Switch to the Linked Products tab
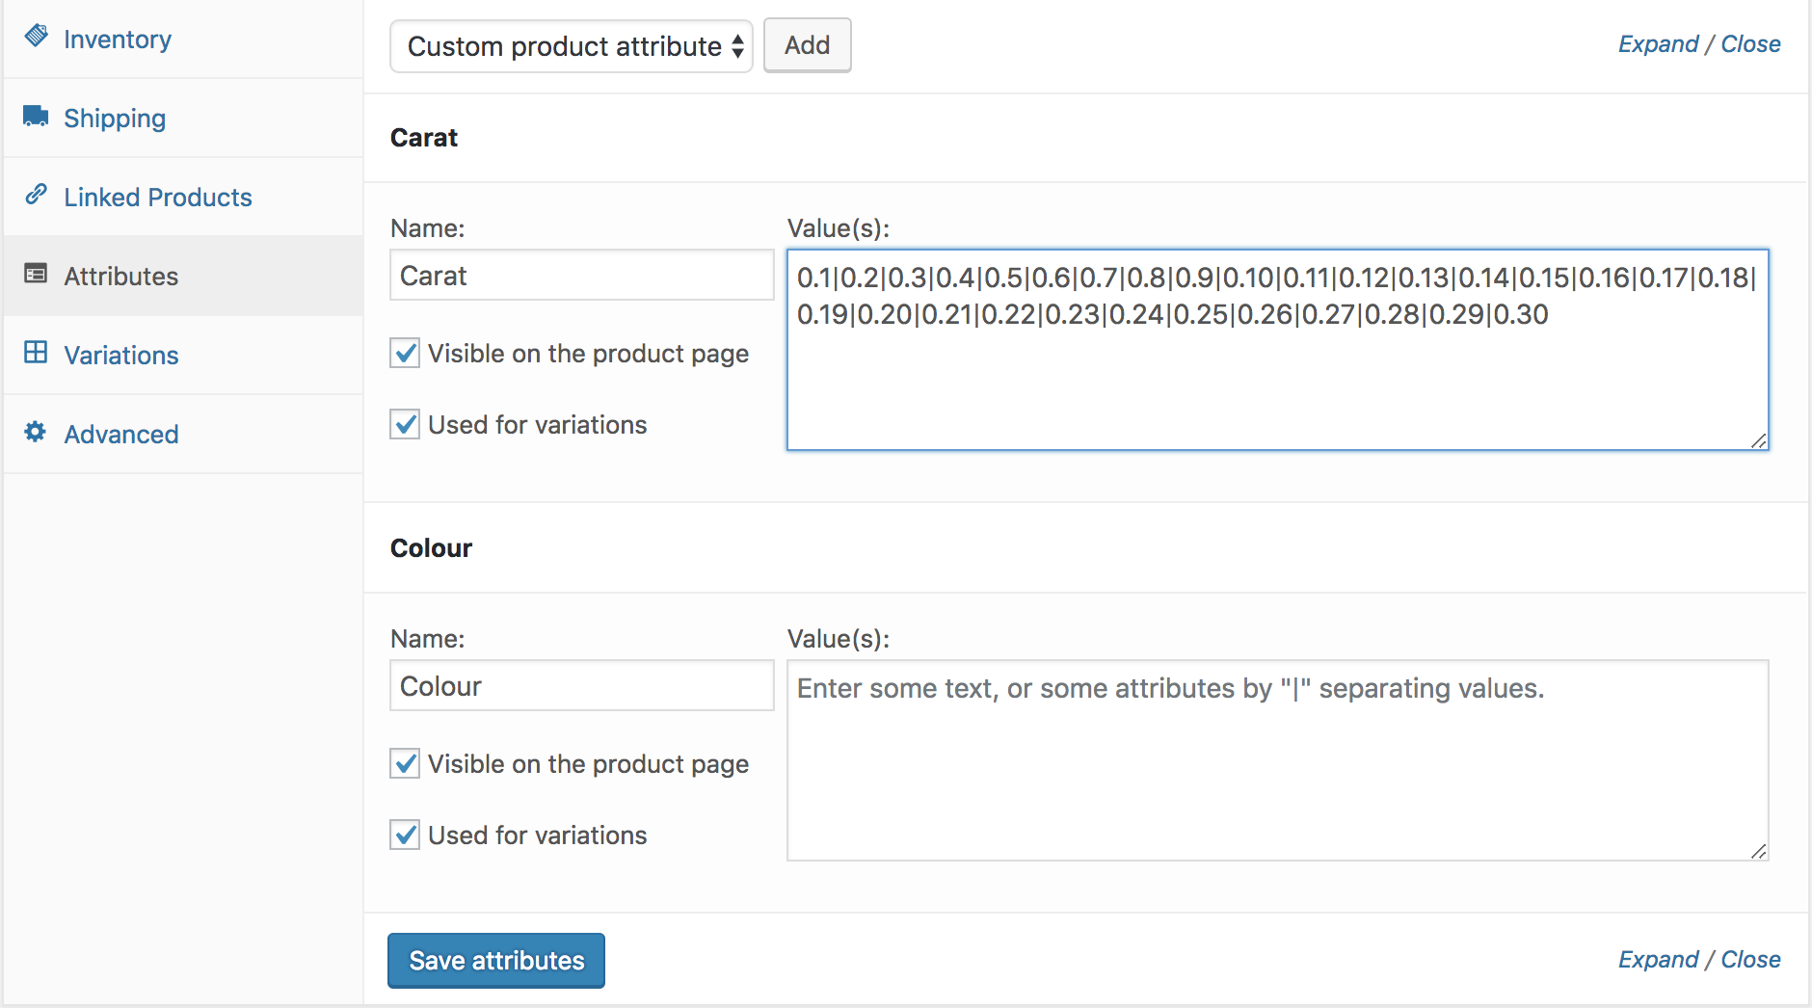The image size is (1812, 1008). pyautogui.click(x=183, y=198)
